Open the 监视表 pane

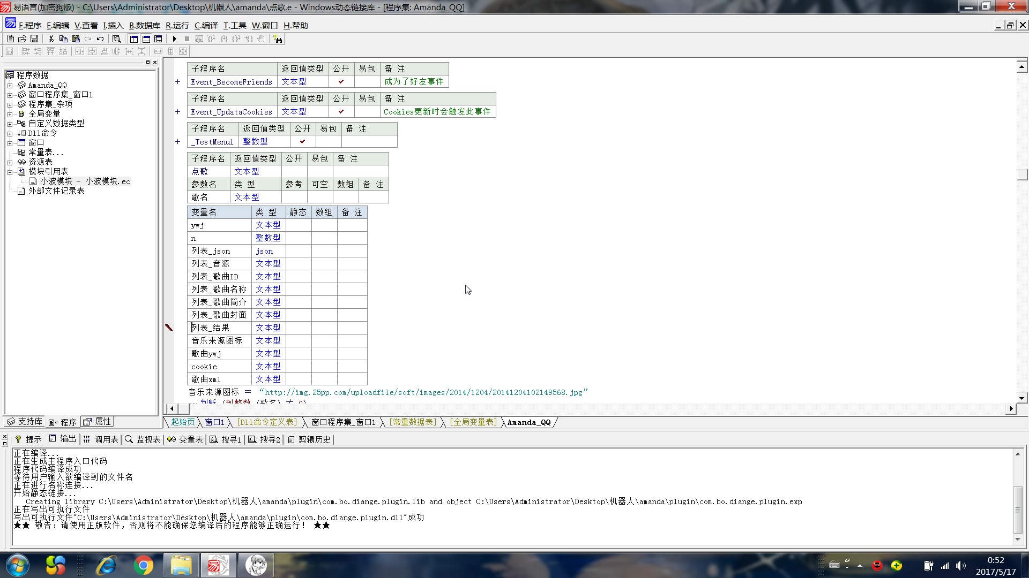[x=143, y=439]
